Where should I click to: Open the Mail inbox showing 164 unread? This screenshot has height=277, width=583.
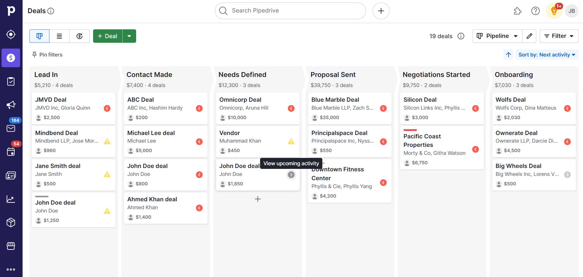(11, 128)
